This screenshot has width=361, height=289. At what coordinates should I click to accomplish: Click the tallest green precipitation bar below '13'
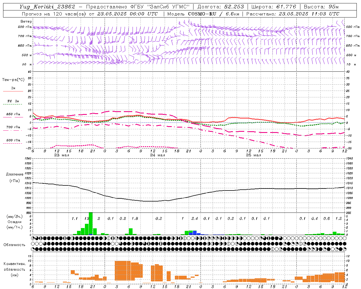coord(91,224)
